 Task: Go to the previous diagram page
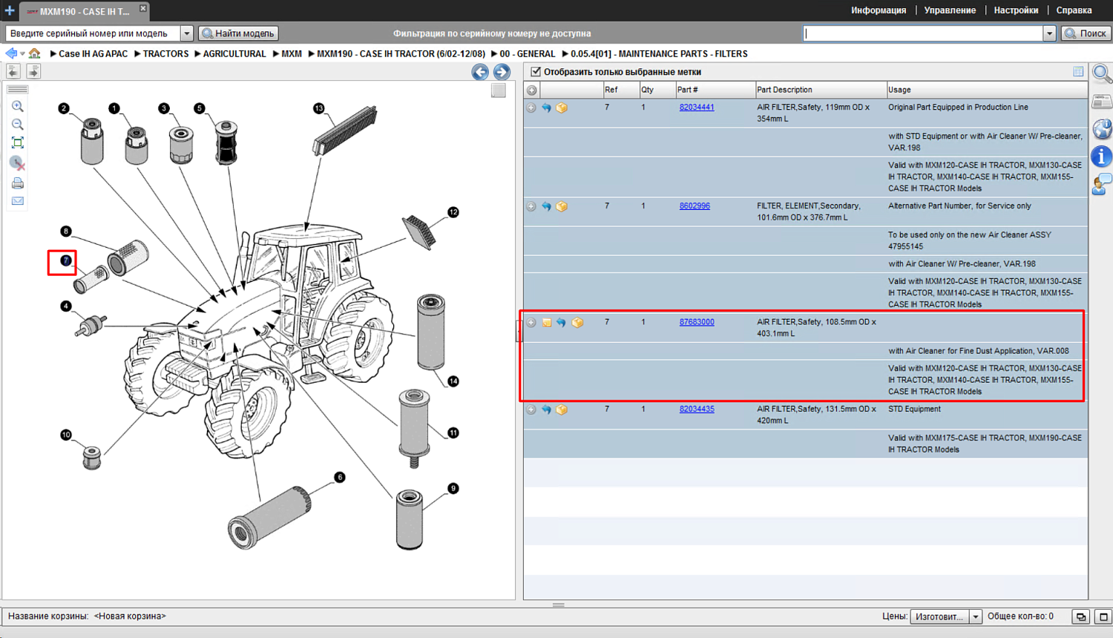pos(480,72)
